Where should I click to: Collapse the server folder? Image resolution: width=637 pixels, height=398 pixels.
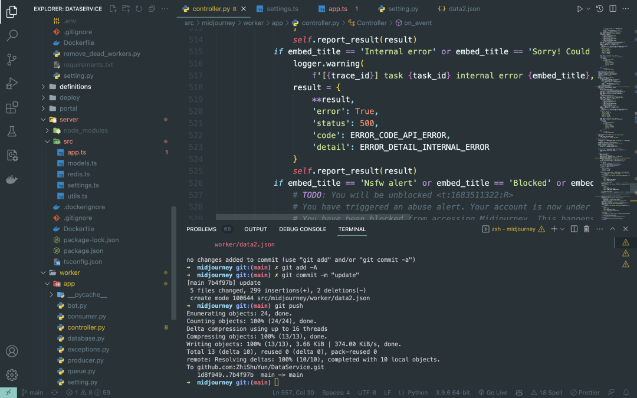click(x=43, y=119)
